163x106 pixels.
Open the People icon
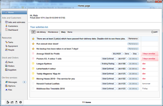tap(6, 50)
